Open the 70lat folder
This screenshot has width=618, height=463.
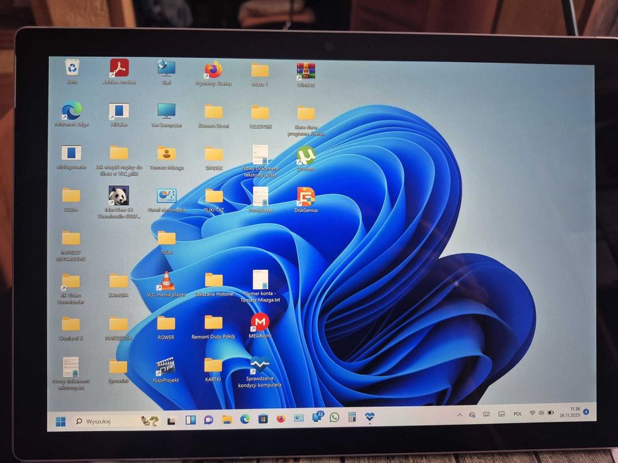[166, 243]
